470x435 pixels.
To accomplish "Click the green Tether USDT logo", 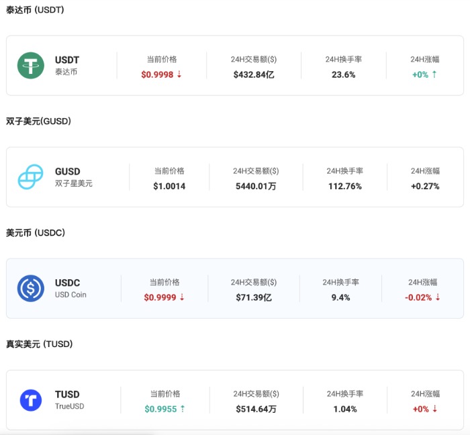I will click(x=31, y=66).
